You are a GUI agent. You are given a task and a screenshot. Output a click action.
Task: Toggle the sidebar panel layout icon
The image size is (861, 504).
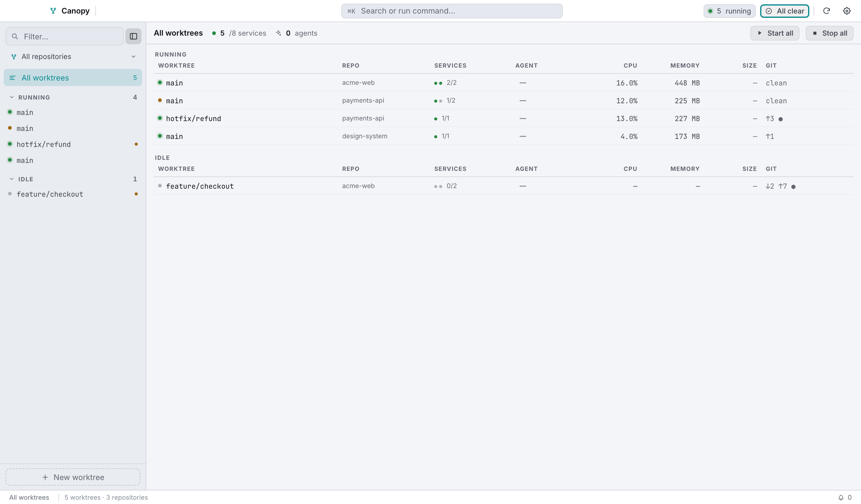pyautogui.click(x=133, y=36)
